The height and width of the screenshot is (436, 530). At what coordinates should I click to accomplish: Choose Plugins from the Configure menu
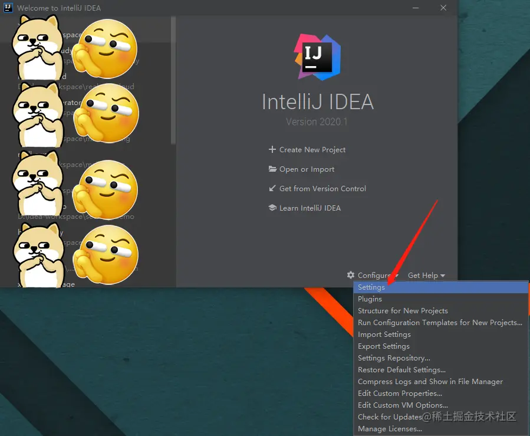[x=441, y=299]
